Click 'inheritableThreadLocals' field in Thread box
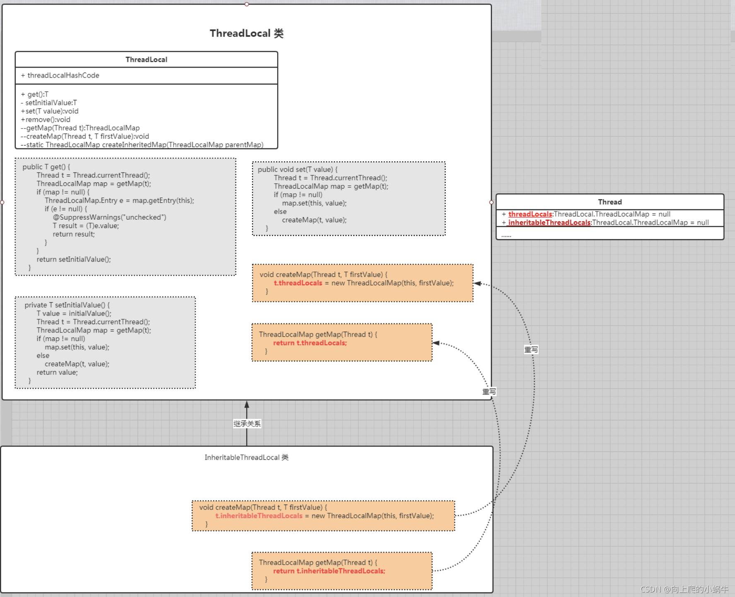This screenshot has width=735, height=597. [x=549, y=223]
